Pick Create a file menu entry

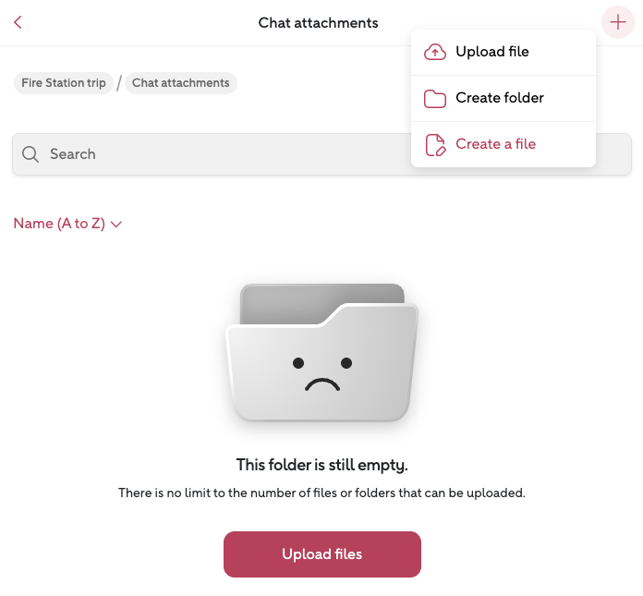click(x=496, y=144)
